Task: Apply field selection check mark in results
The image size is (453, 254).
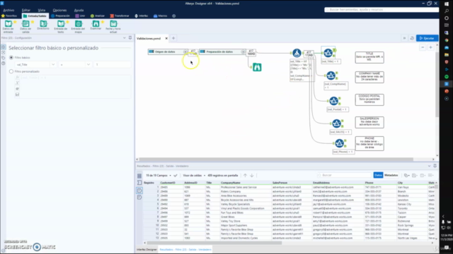Action: point(176,176)
